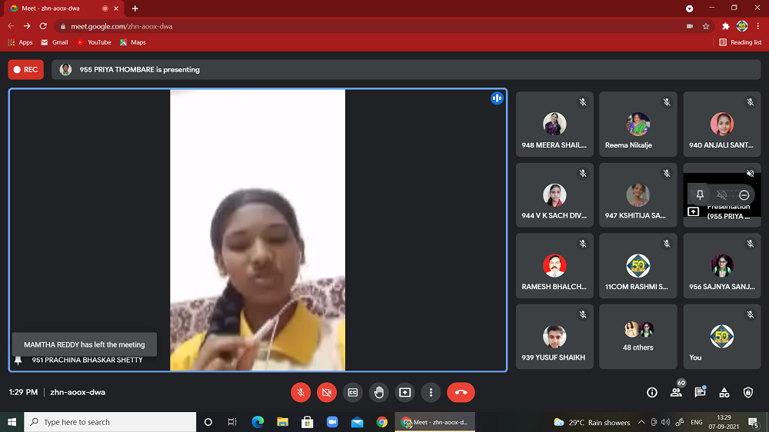Open the meeting details info icon
The height and width of the screenshot is (432, 769).
click(652, 392)
